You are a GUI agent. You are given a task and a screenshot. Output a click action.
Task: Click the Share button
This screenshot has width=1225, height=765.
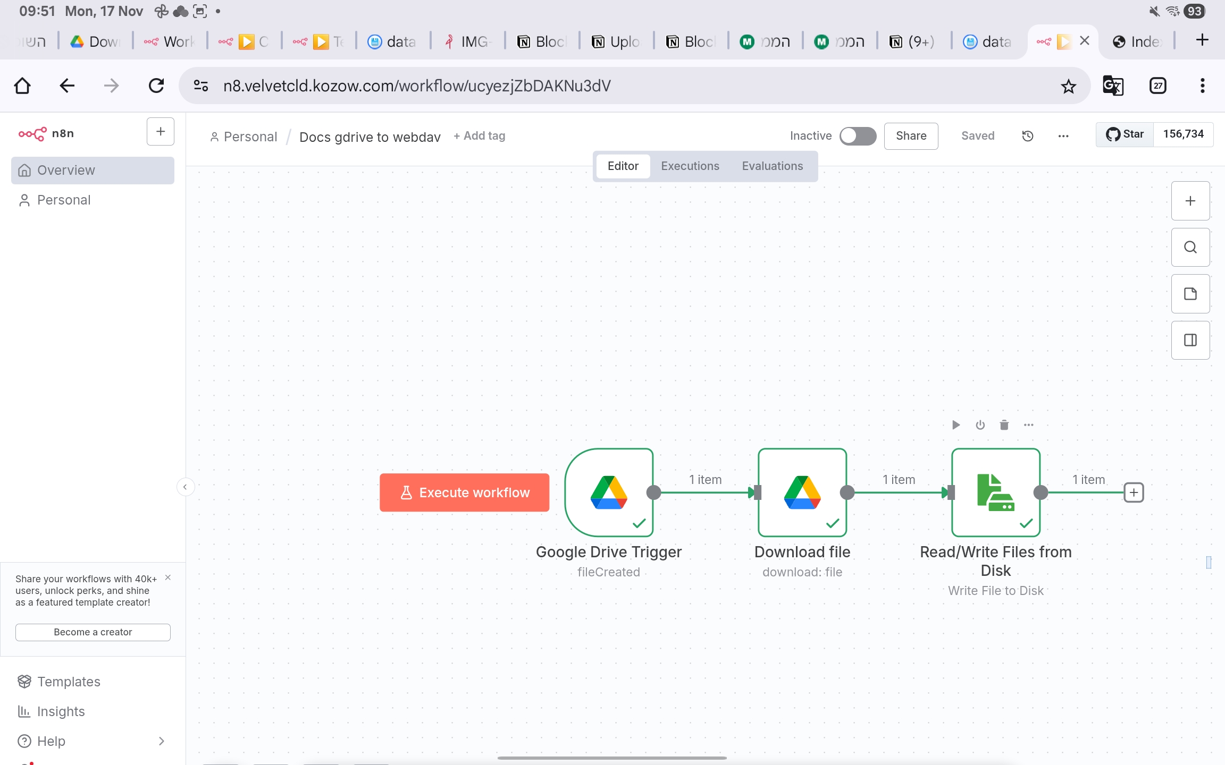click(910, 136)
